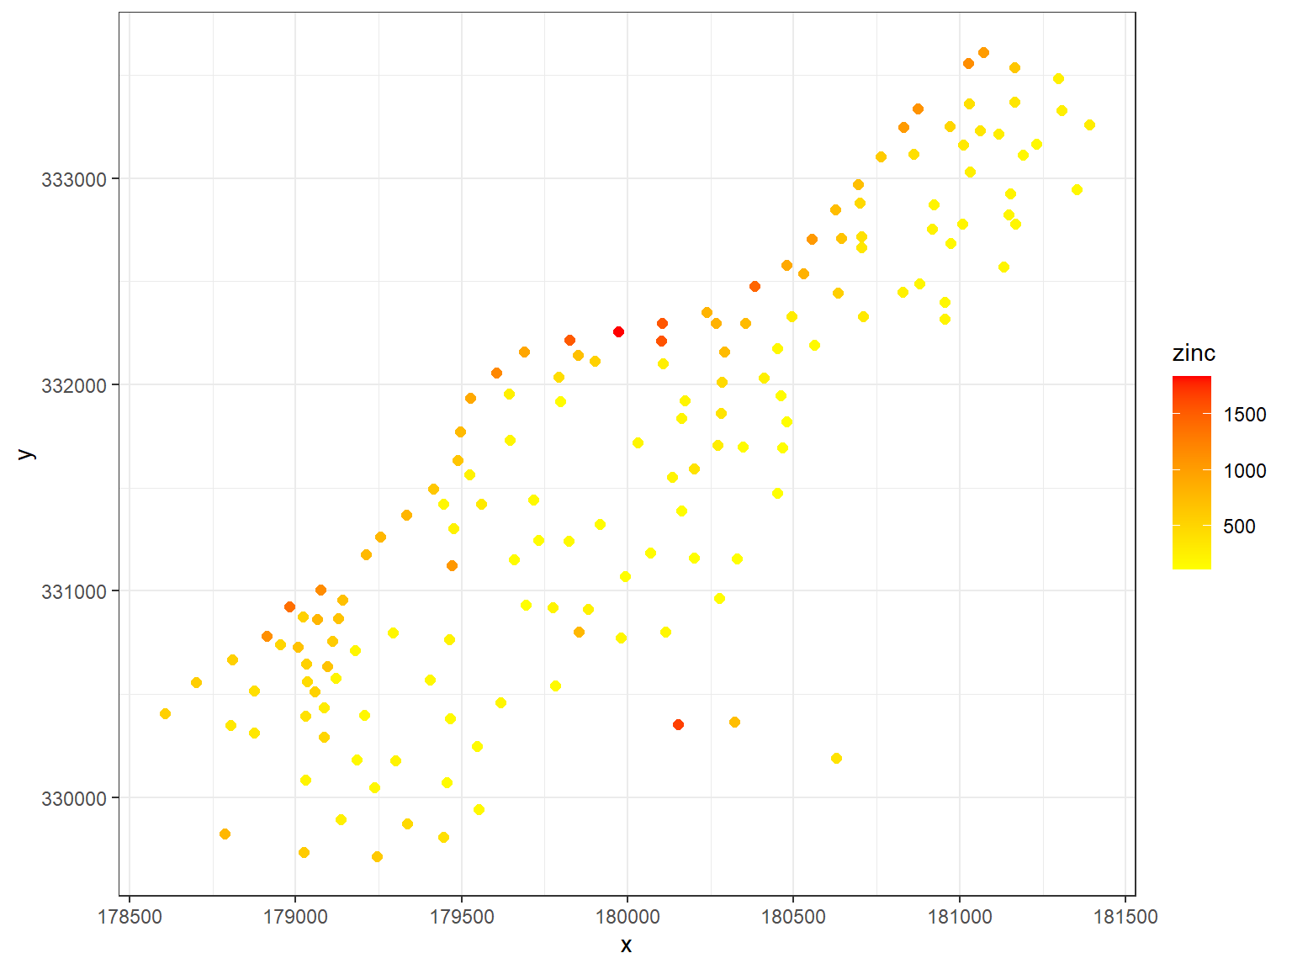1292x969 pixels.
Task: Click the x-axis title 'x'
Action: (x=626, y=945)
